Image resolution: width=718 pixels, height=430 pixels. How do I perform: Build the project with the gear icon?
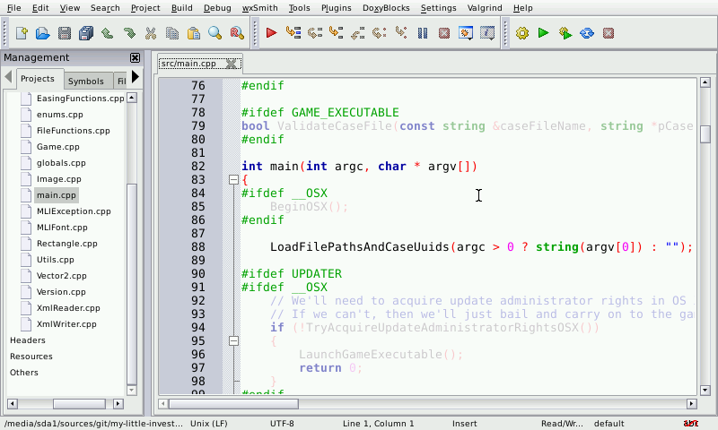(522, 33)
